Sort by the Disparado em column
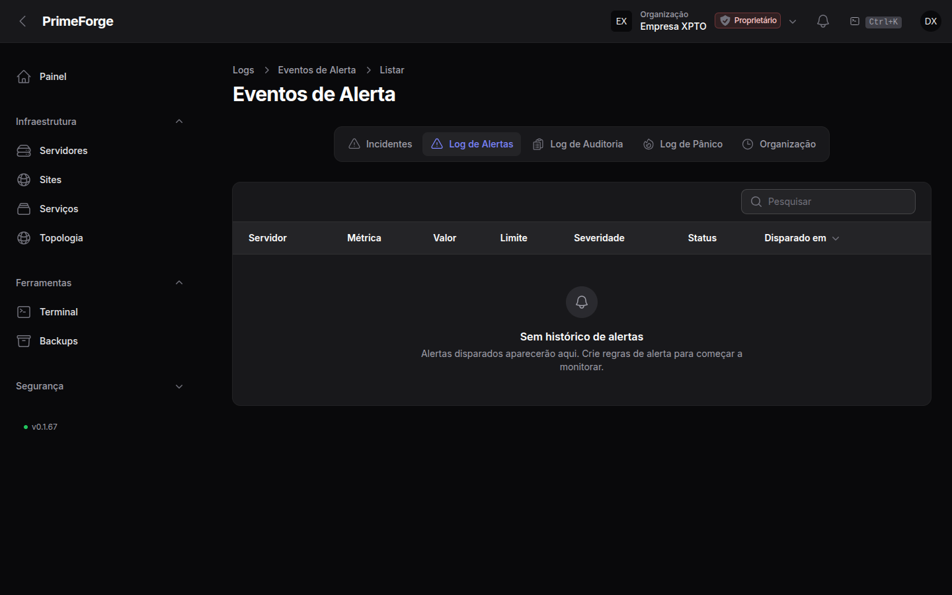952x595 pixels. click(802, 238)
